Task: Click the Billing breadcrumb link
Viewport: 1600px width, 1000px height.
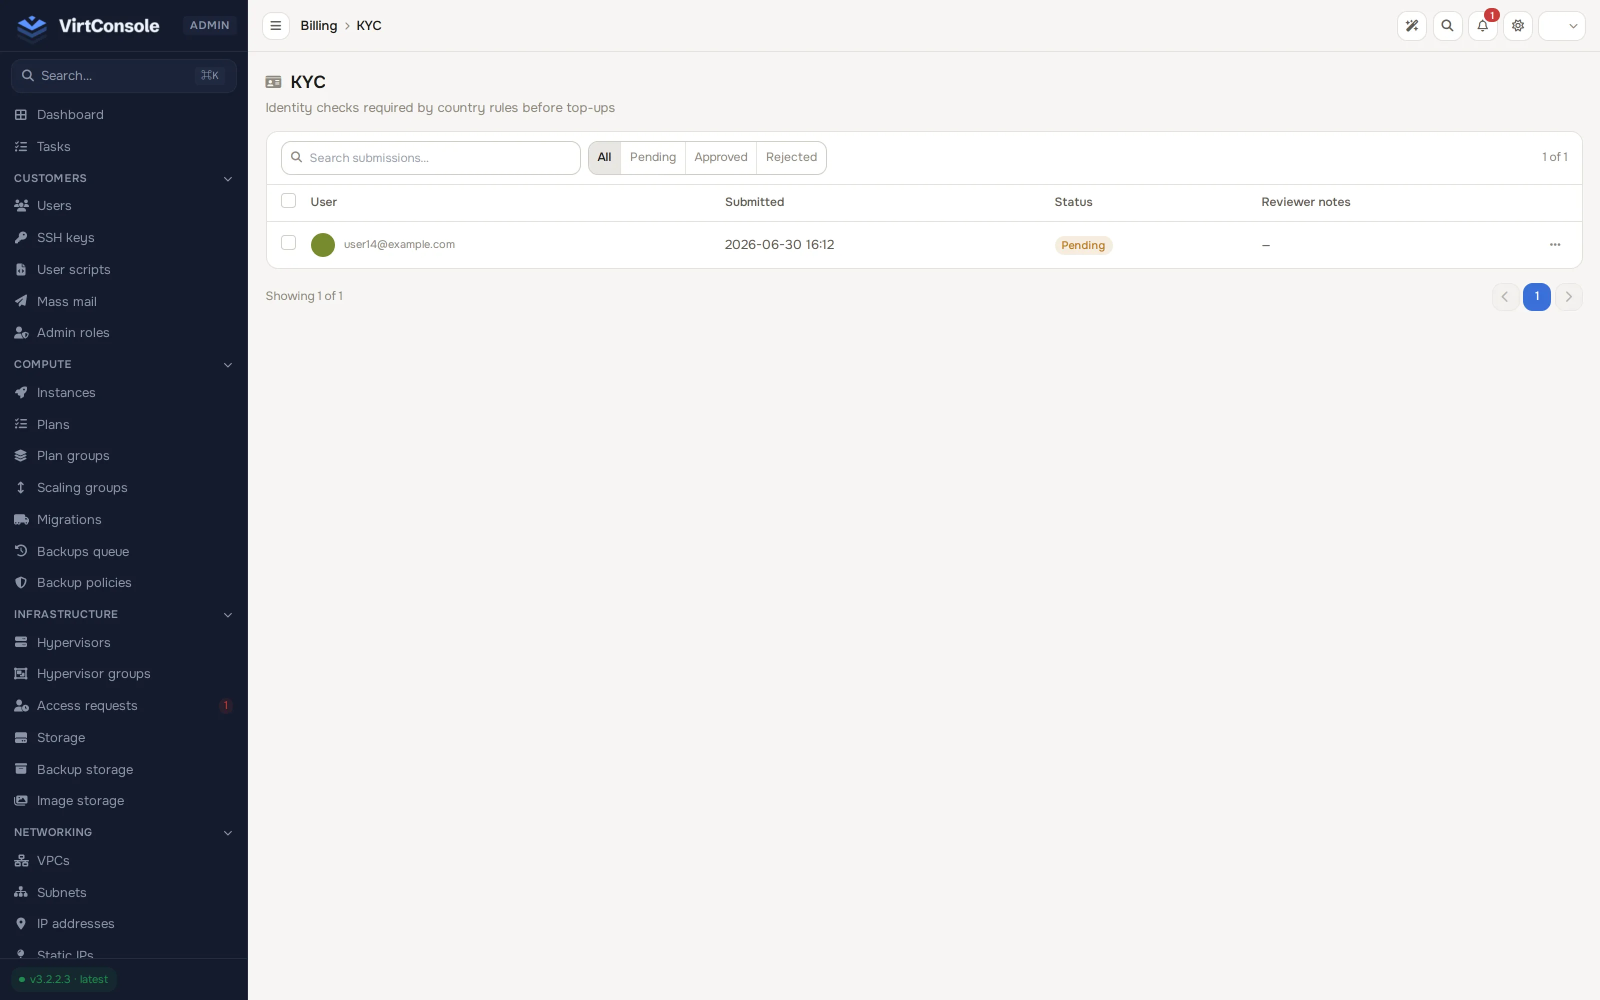Action: click(x=318, y=26)
